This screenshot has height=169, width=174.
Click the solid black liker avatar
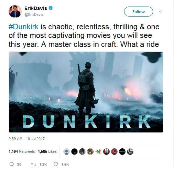point(74,151)
